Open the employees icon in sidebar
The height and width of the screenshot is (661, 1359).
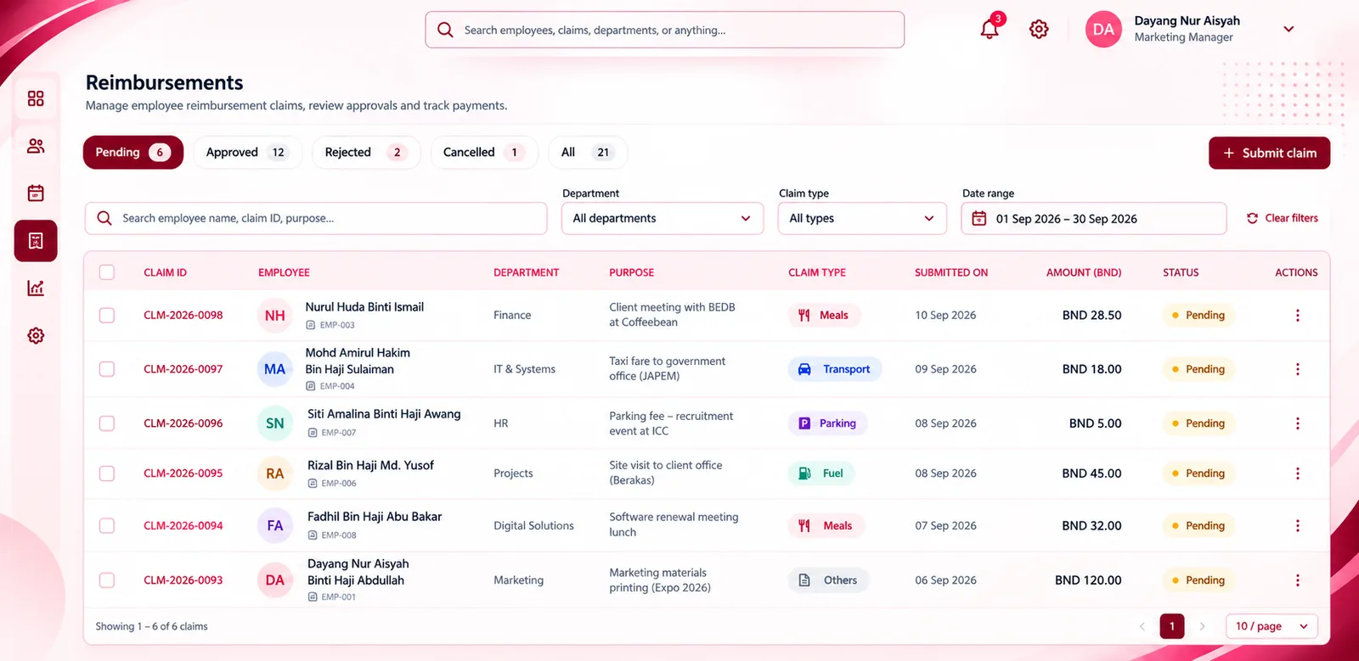[x=36, y=146]
